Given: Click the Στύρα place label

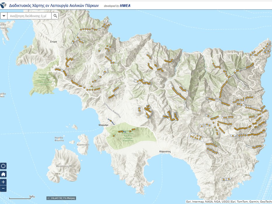Looking at the screenshot, I should pos(53,42).
